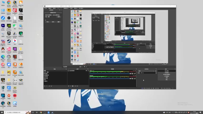Open the Scene Collection (S) menu
The image size is (203, 114).
(x=66, y=8)
